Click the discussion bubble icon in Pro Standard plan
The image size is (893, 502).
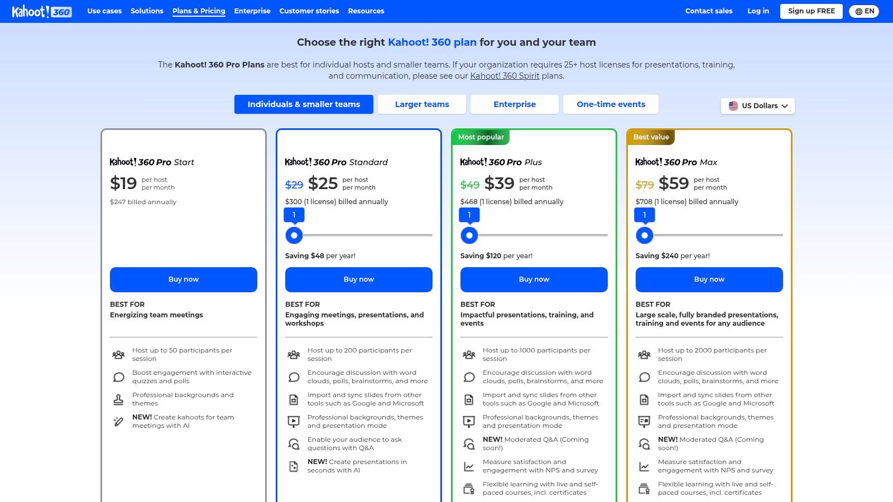pos(294,377)
